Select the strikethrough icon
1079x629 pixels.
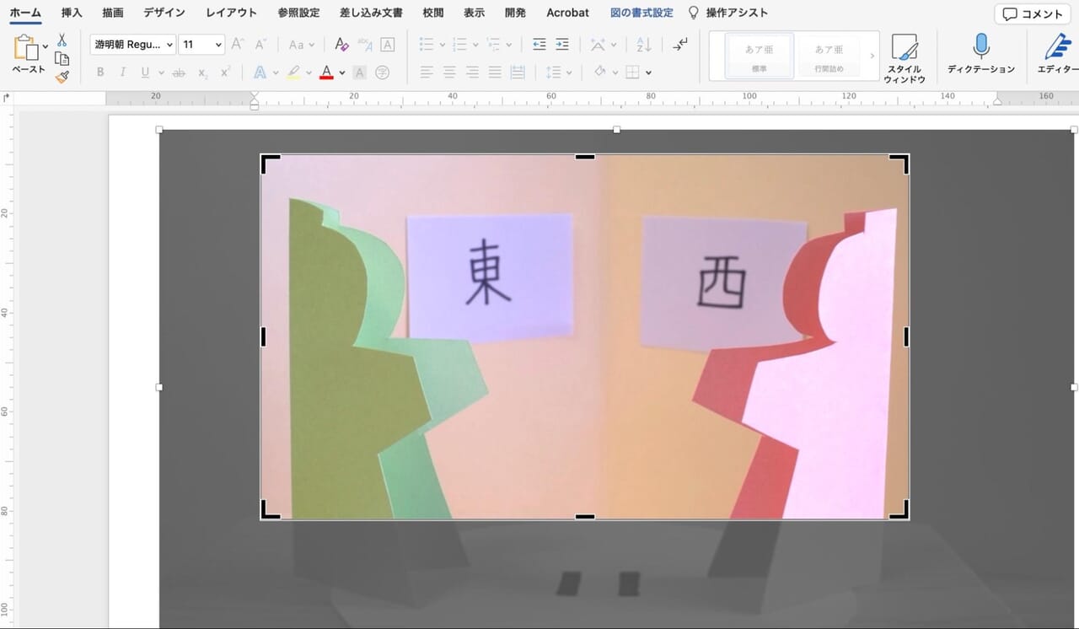pos(180,72)
